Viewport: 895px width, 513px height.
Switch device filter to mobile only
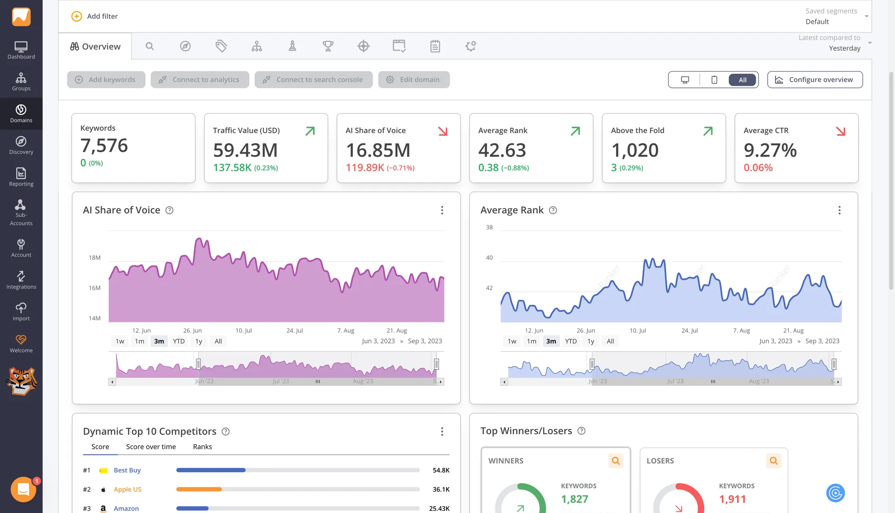[714, 80]
